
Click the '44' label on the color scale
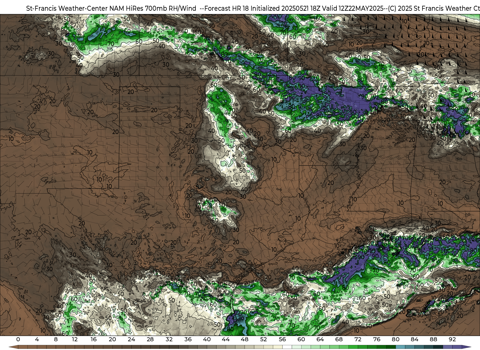(x=226, y=339)
